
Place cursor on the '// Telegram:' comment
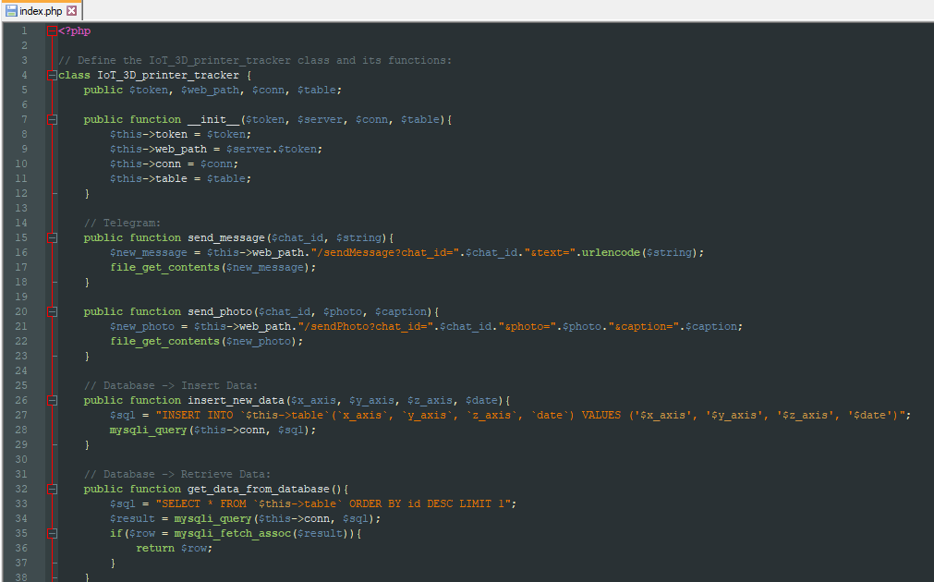pyautogui.click(x=122, y=223)
